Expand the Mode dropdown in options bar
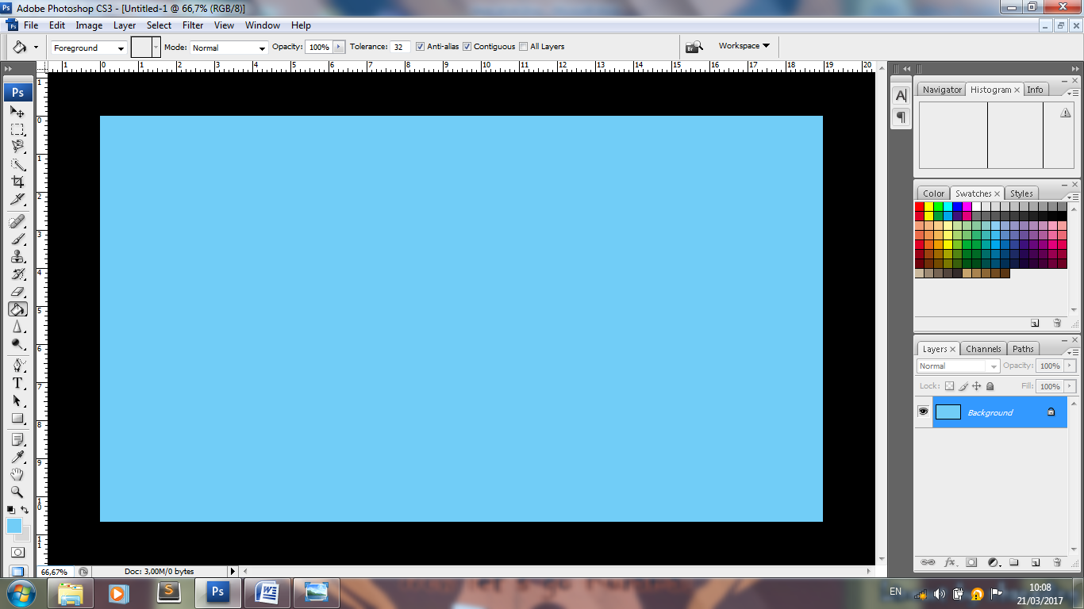The image size is (1084, 609). click(229, 48)
